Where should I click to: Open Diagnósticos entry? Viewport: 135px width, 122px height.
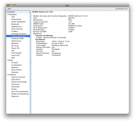click(16, 27)
